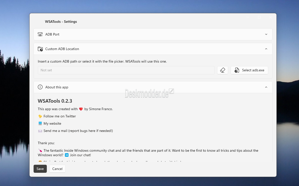Viewport: 299px width, 186px height.
Task: Click the Thank you: text
Action: 46,143
